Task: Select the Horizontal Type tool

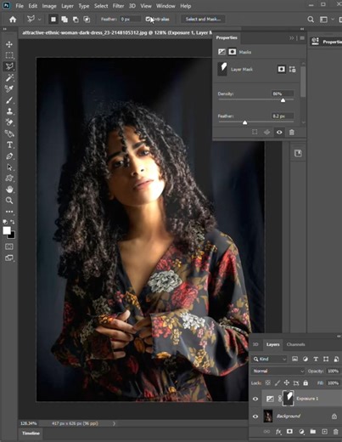Action: [x=9, y=144]
